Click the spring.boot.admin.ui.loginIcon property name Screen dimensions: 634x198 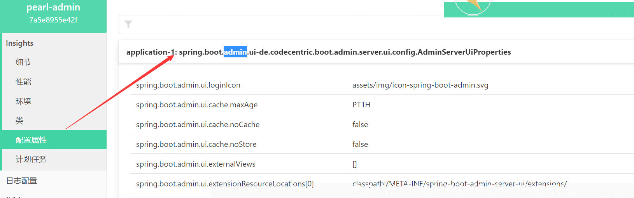click(x=188, y=85)
